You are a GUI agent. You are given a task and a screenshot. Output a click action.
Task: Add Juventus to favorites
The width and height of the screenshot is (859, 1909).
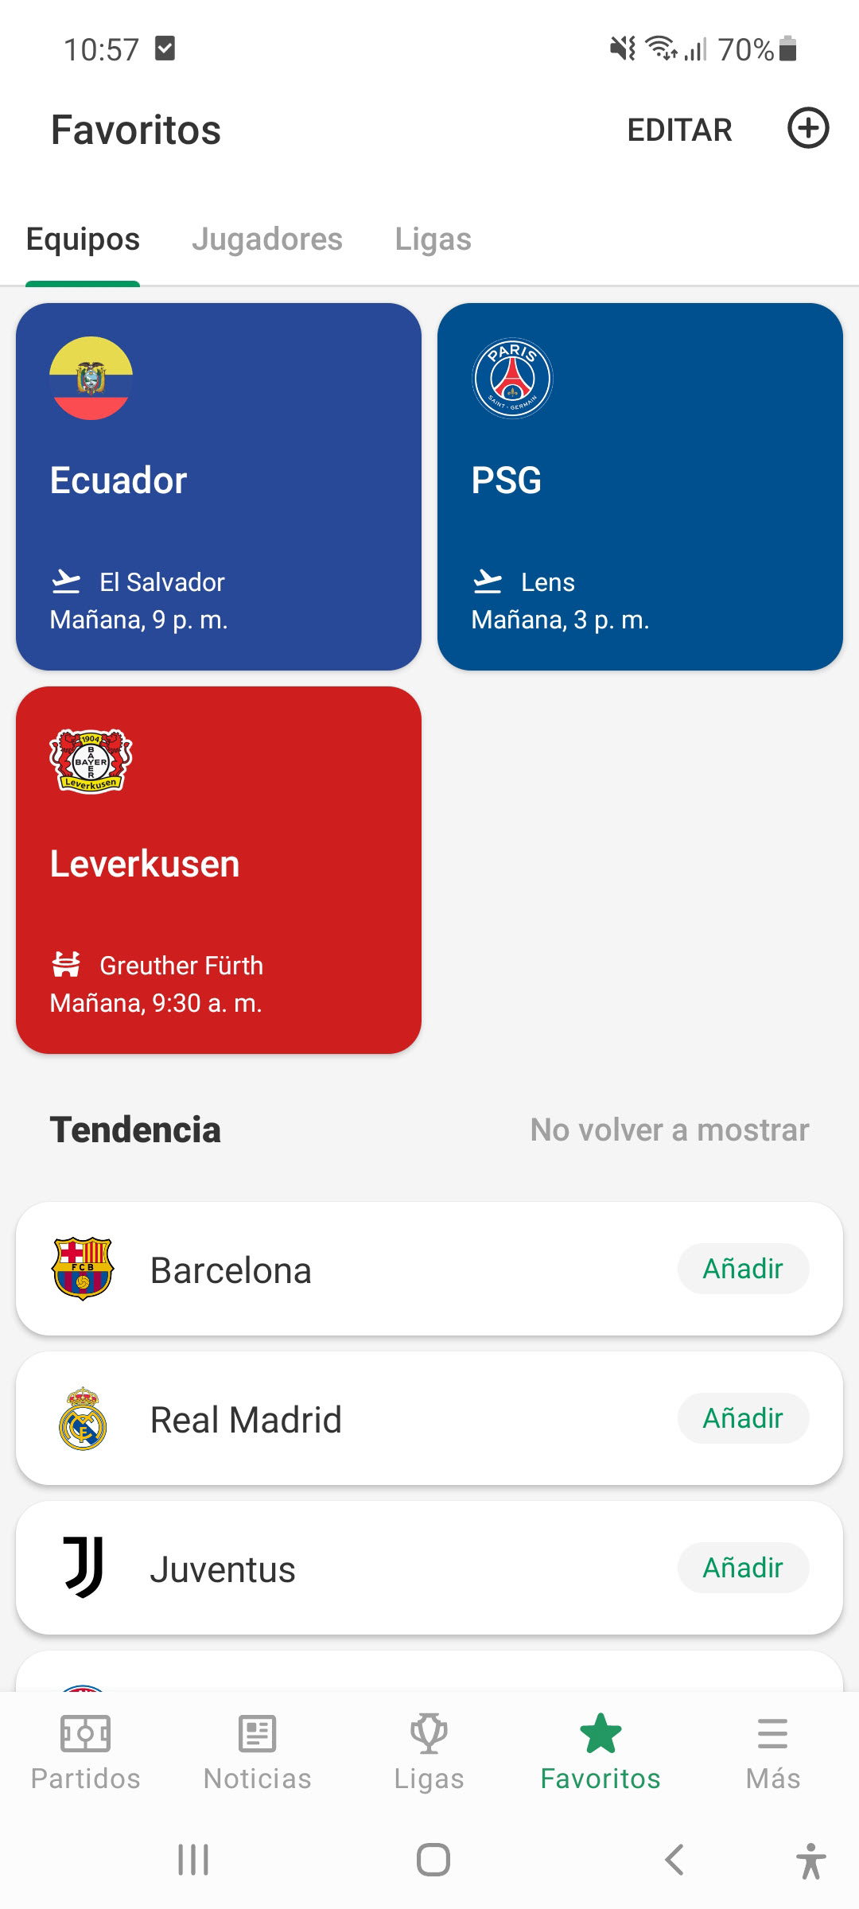(743, 1568)
